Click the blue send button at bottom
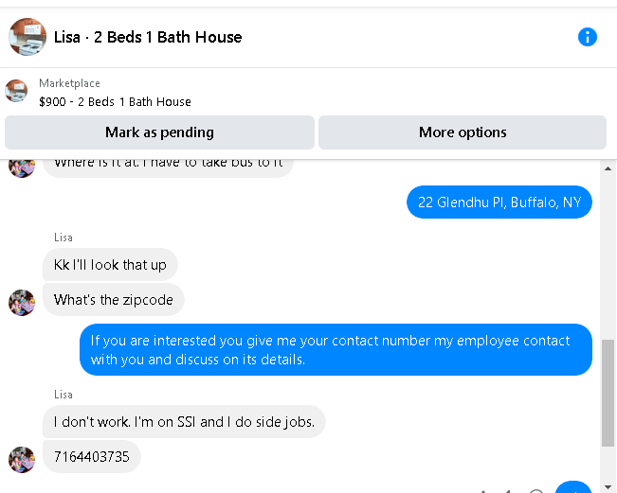617x493 pixels. (573, 487)
